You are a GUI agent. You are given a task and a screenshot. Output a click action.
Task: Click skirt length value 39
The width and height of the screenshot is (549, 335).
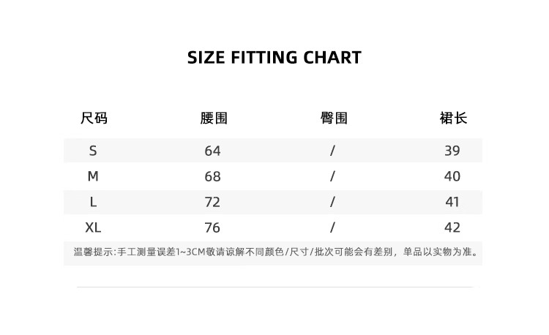point(452,151)
